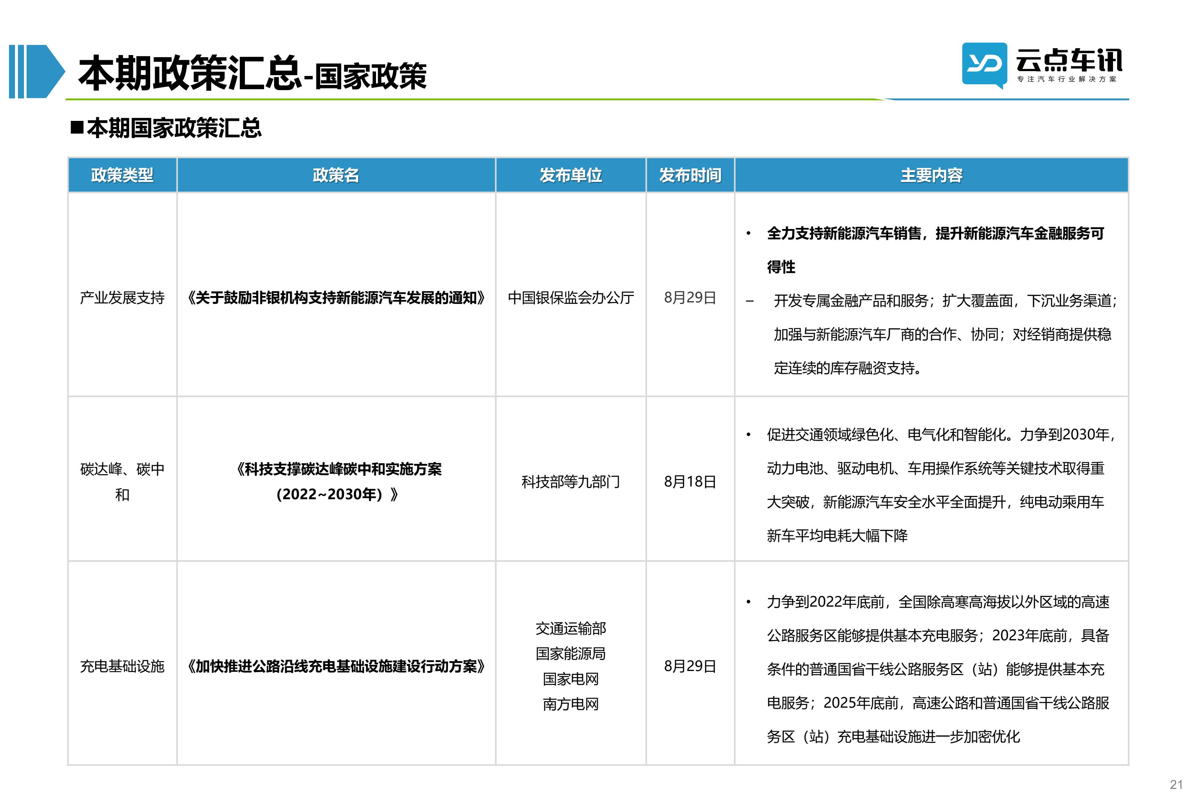Click the line 促进交通领域绿色化、电气化和智能化
Screen dimensions: 1195x796
[941, 434]
